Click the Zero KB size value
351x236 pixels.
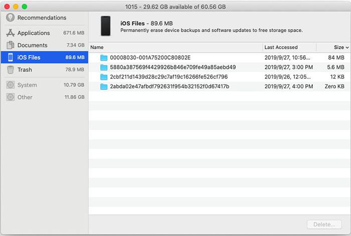(334, 86)
